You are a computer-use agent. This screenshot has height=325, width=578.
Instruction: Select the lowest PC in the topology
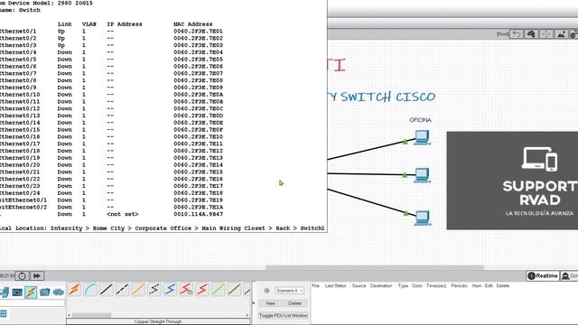point(422,218)
